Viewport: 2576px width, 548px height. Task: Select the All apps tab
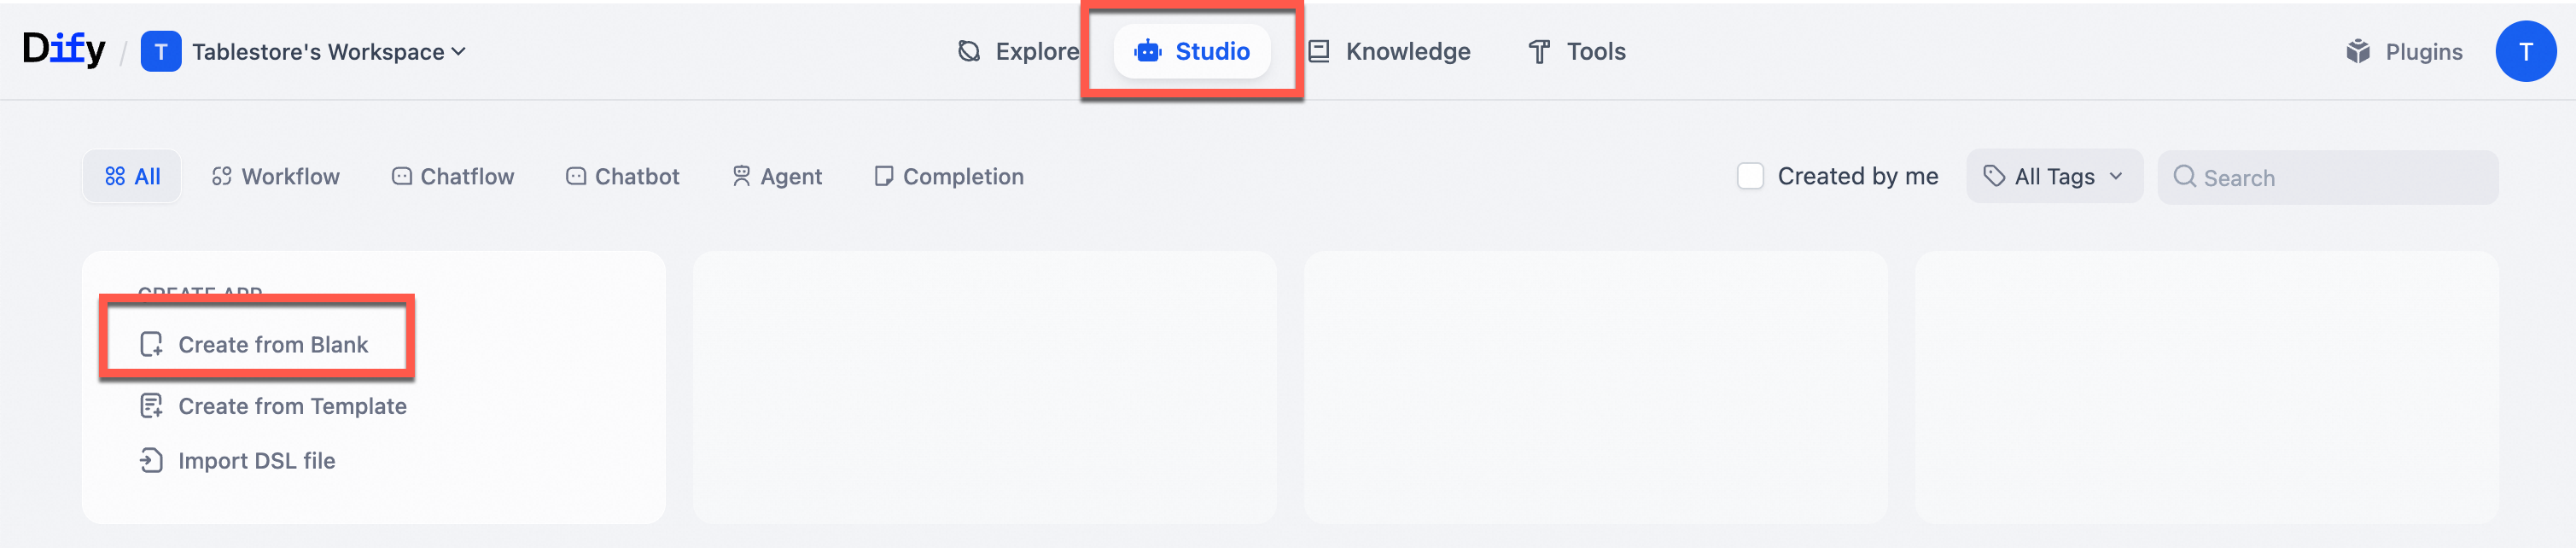point(133,177)
